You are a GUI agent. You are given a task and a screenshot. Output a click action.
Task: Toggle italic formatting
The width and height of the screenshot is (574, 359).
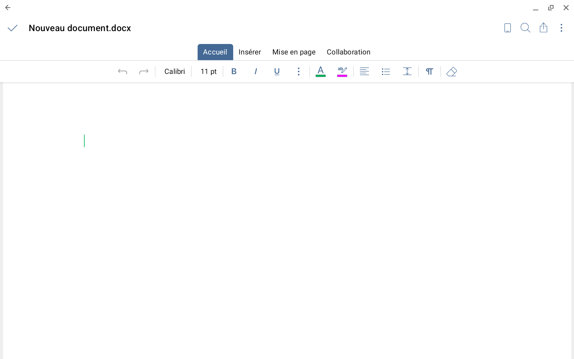pyautogui.click(x=256, y=72)
